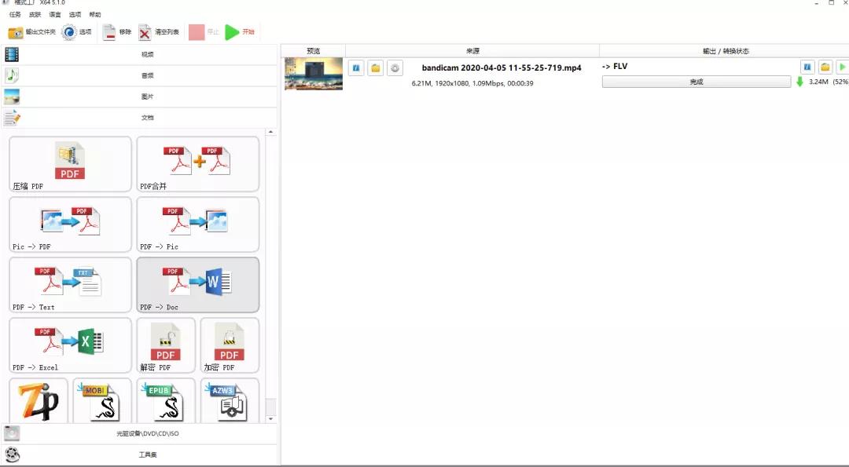The image size is (849, 467).
Task: Show source file info for bandicam video
Action: click(356, 68)
